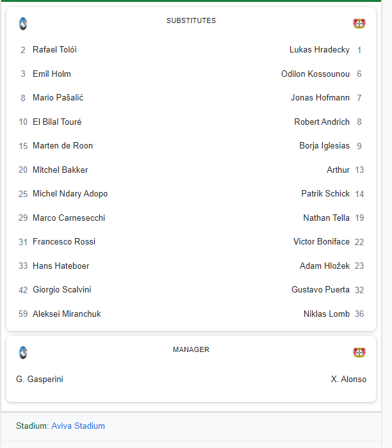Select substitute Lukas Hradecky

pyautogui.click(x=319, y=50)
